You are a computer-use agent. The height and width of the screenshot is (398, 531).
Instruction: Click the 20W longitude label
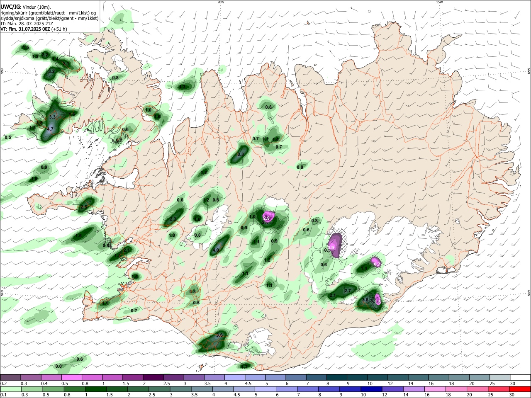[221, 2]
